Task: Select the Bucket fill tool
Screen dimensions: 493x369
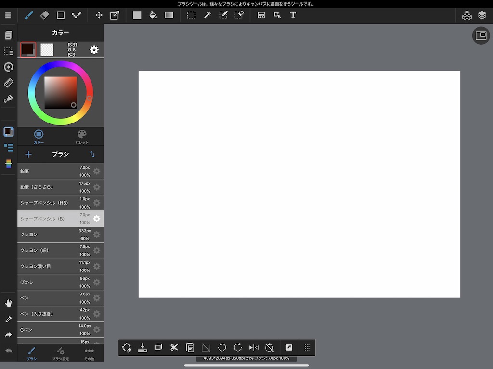Action: coord(153,15)
